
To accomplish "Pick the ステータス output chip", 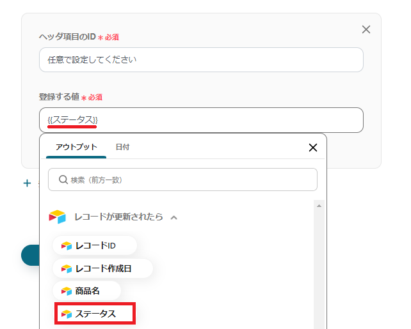I will tap(95, 314).
